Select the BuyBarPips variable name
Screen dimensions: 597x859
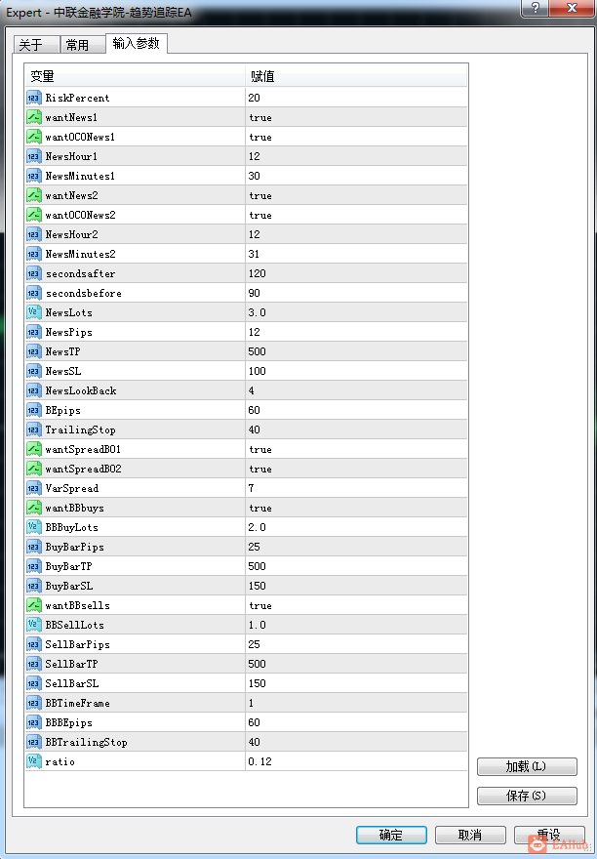click(x=74, y=547)
